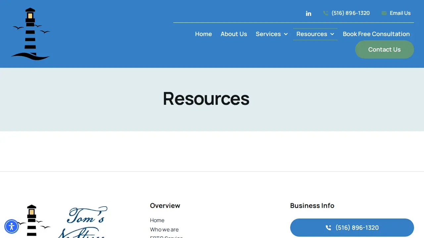Open the Services menu item
424x238 pixels.
click(268, 34)
